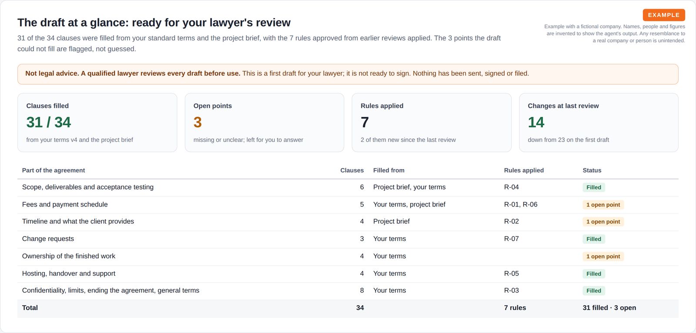
Task: Click '1 open point' badge for Ownership row
Action: pyautogui.click(x=603, y=256)
